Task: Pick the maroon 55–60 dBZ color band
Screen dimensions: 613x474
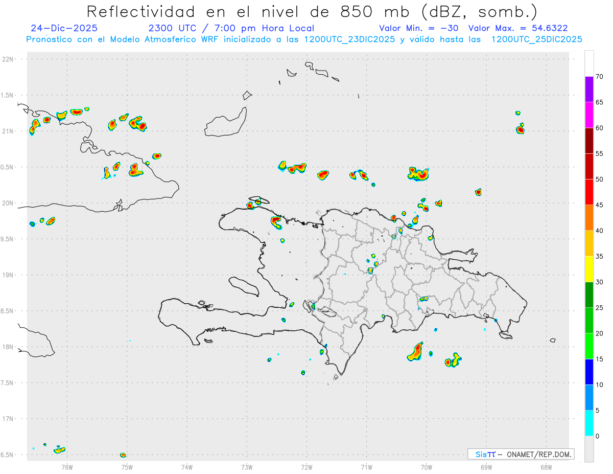Action: 589,141
